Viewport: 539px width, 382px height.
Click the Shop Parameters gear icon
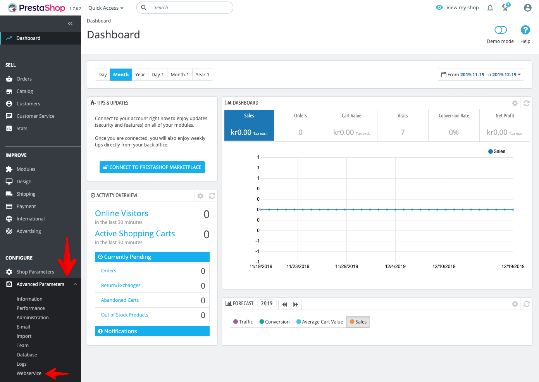tap(9, 272)
